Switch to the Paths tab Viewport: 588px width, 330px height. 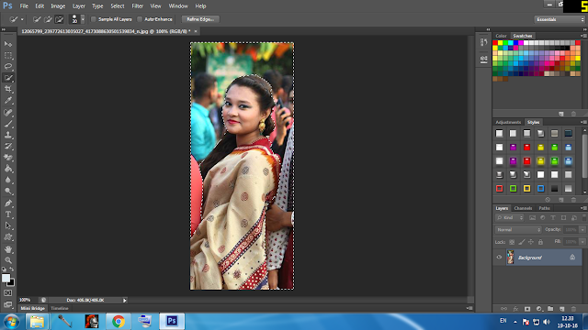(544, 208)
